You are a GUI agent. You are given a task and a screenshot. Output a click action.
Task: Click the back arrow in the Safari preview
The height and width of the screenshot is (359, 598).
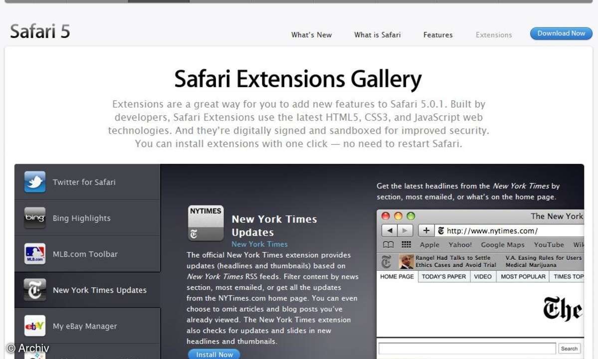(390, 230)
